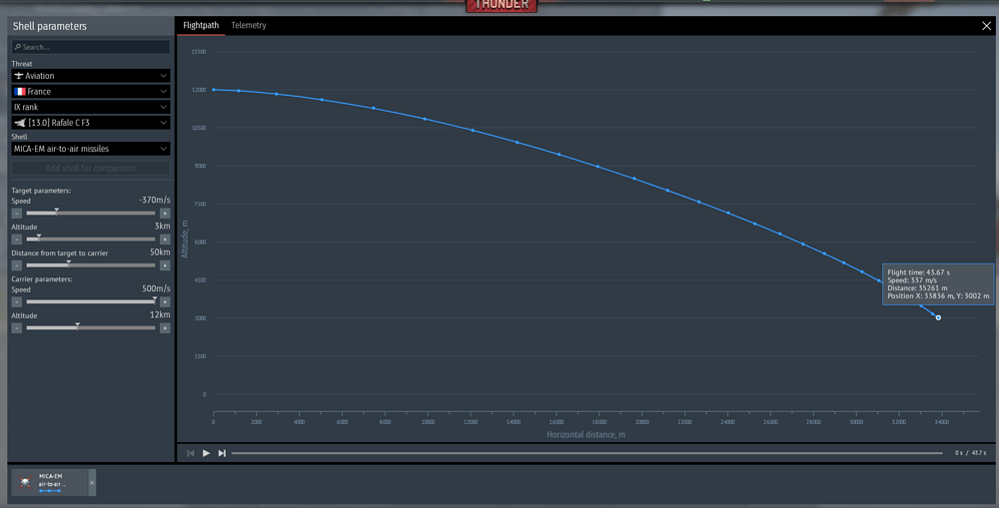Open the Aviation threat dropdown
The height and width of the screenshot is (508, 999).
tap(91, 76)
